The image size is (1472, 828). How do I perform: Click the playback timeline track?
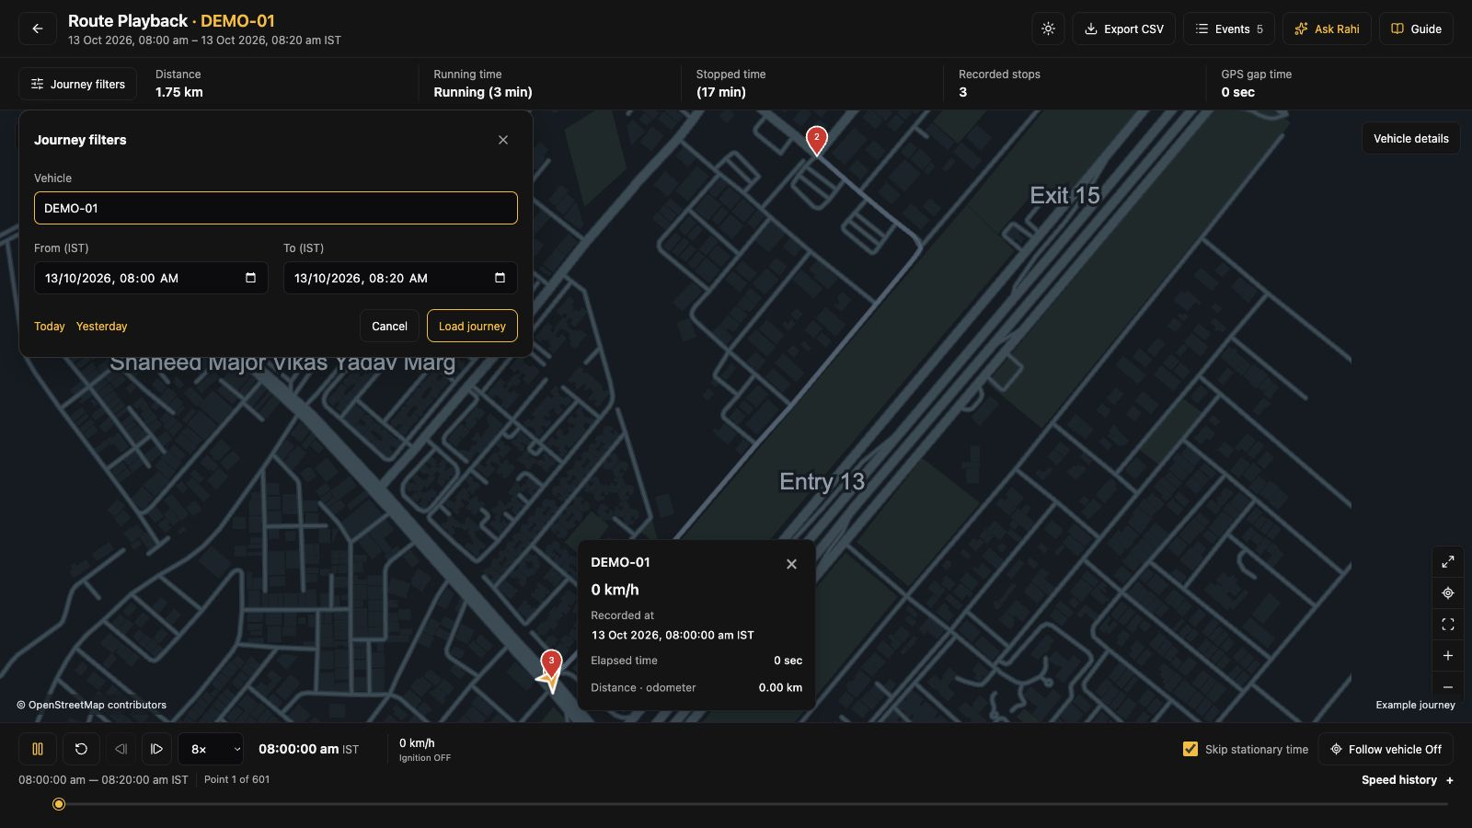pos(753,804)
